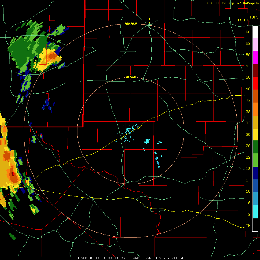Click the legend value 2
260x260 pixels.
tap(249, 214)
